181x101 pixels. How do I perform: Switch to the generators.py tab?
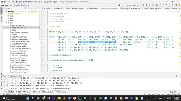click(x=93, y=8)
